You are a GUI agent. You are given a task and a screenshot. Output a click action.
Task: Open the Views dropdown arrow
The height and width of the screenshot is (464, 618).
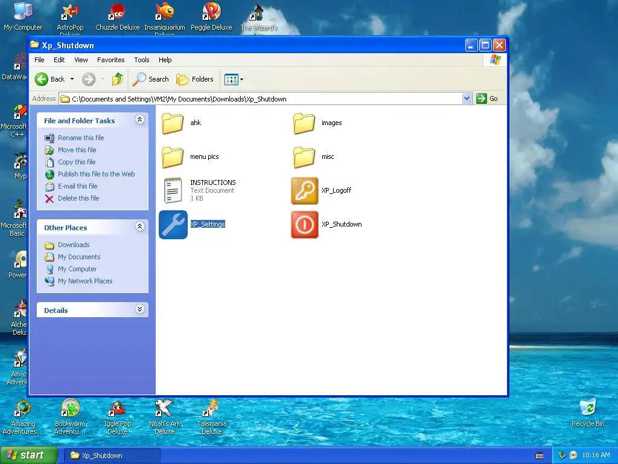point(241,79)
